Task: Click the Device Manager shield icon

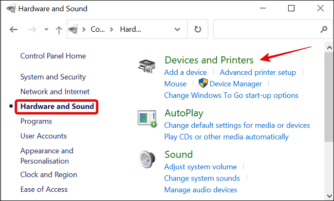Action: point(203,83)
